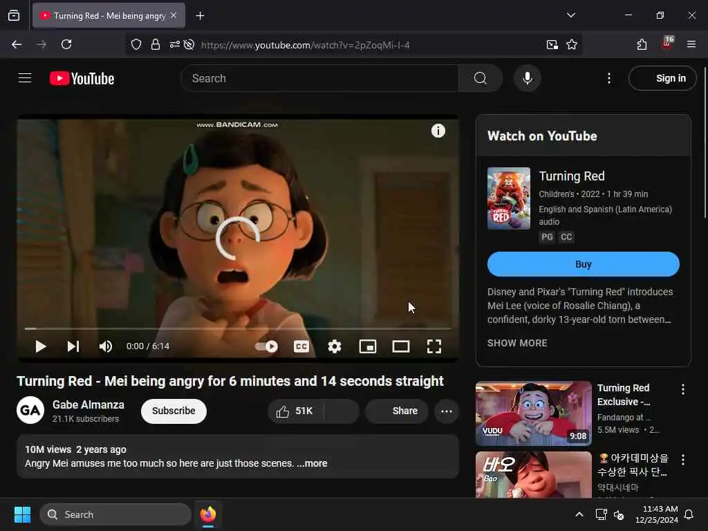Viewport: 708px width, 531px height.
Task: Go to YouTube home via logo
Action: click(82, 79)
